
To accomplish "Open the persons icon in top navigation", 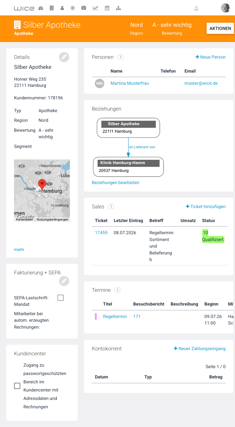I will pyautogui.click(x=62, y=8).
